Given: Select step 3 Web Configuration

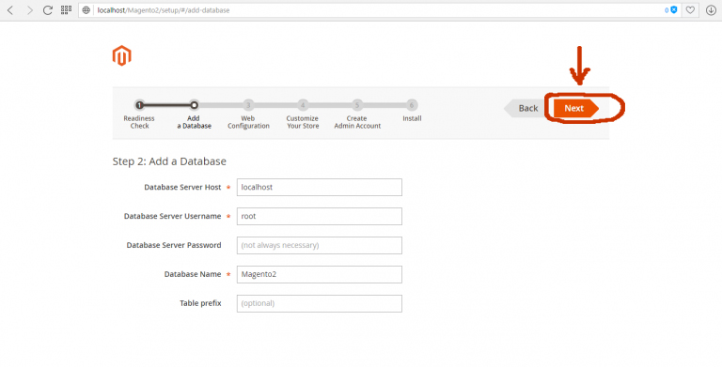Looking at the screenshot, I should pos(248,115).
